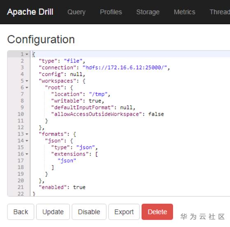Click the allowAccessOutsideWorkspace false value

pos(156,114)
